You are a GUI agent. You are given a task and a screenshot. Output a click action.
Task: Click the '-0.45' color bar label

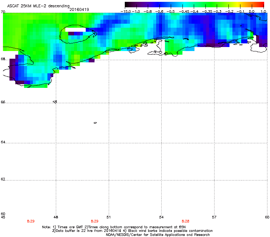(x=184, y=12)
